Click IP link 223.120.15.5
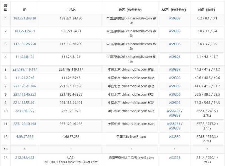This screenshot has height=166, width=225. pyautogui.click(x=25, y=111)
